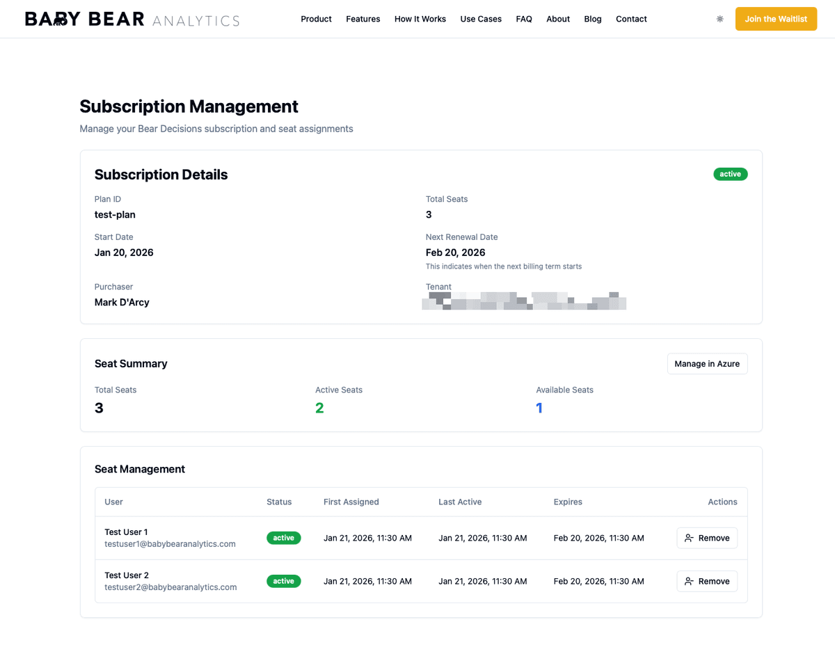Click the Status column header
Viewport: 835px width, 654px height.
[x=279, y=502]
